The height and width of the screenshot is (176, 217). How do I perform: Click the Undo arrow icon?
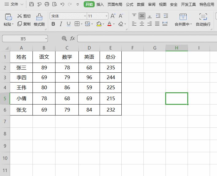(x=63, y=4)
